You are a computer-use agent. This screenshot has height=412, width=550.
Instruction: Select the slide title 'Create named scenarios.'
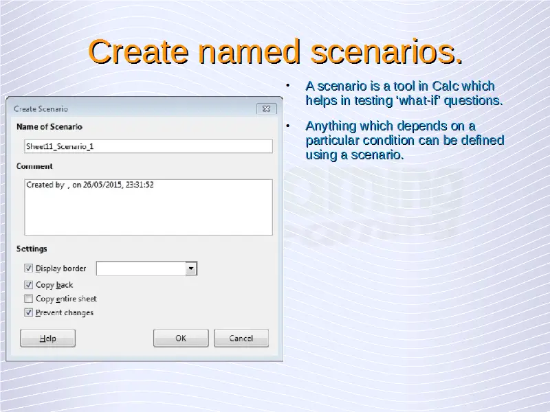(x=275, y=52)
